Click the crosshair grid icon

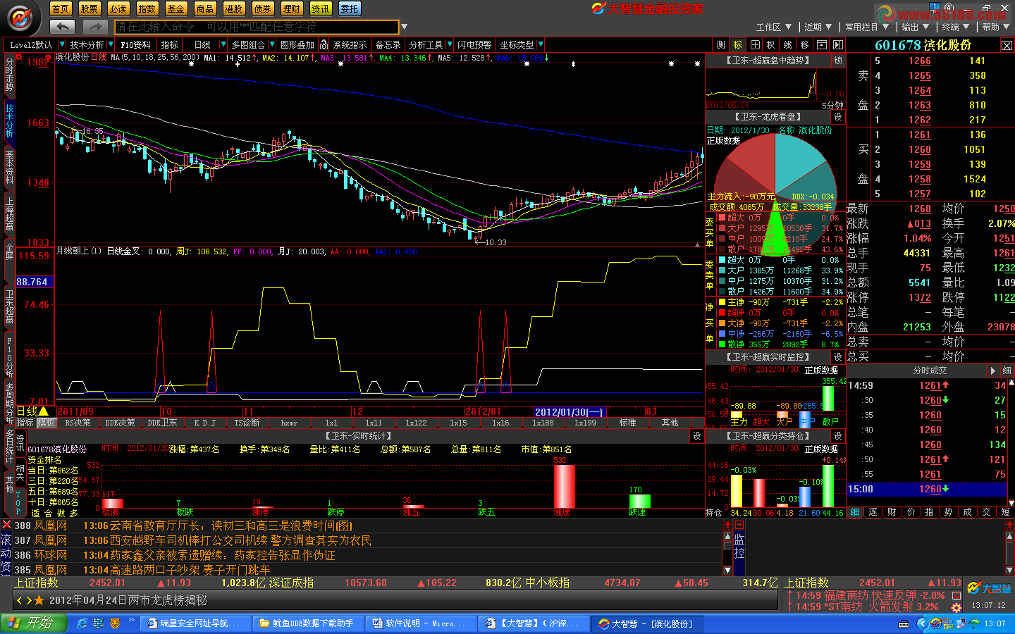755,44
